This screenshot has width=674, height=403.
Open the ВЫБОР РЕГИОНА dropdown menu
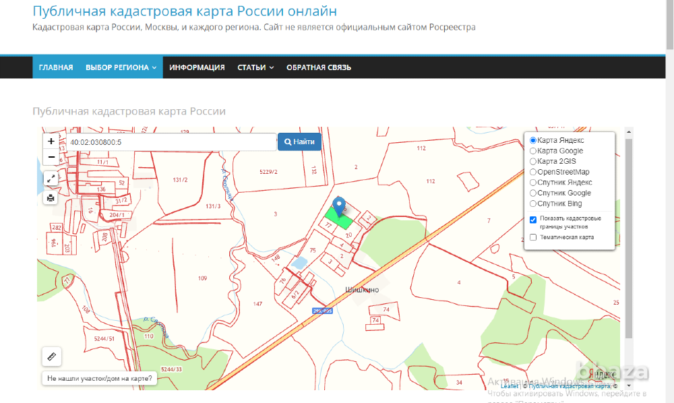tap(121, 67)
